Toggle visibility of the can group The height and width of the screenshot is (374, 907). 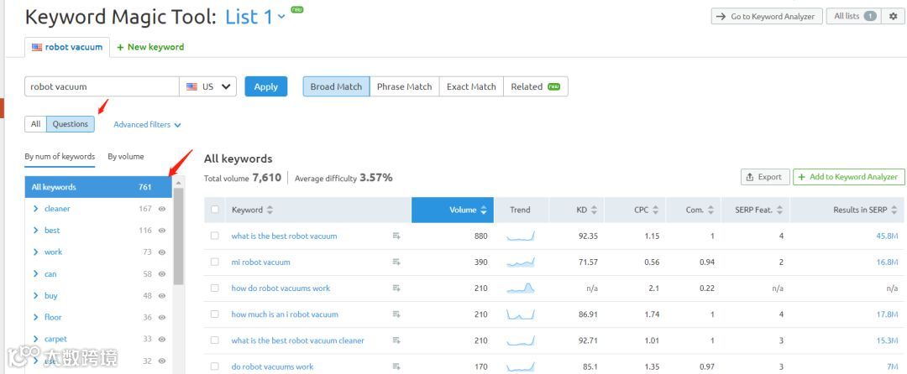pos(162,274)
